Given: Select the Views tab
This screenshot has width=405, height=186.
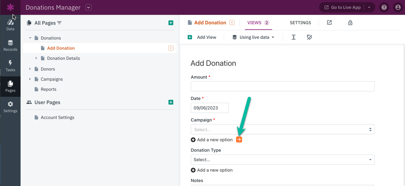Looking at the screenshot, I should (258, 23).
